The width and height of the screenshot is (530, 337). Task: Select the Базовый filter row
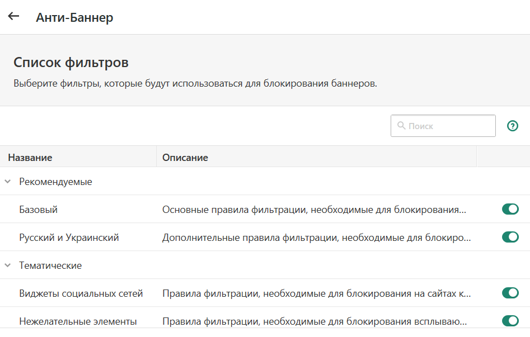pos(38,210)
